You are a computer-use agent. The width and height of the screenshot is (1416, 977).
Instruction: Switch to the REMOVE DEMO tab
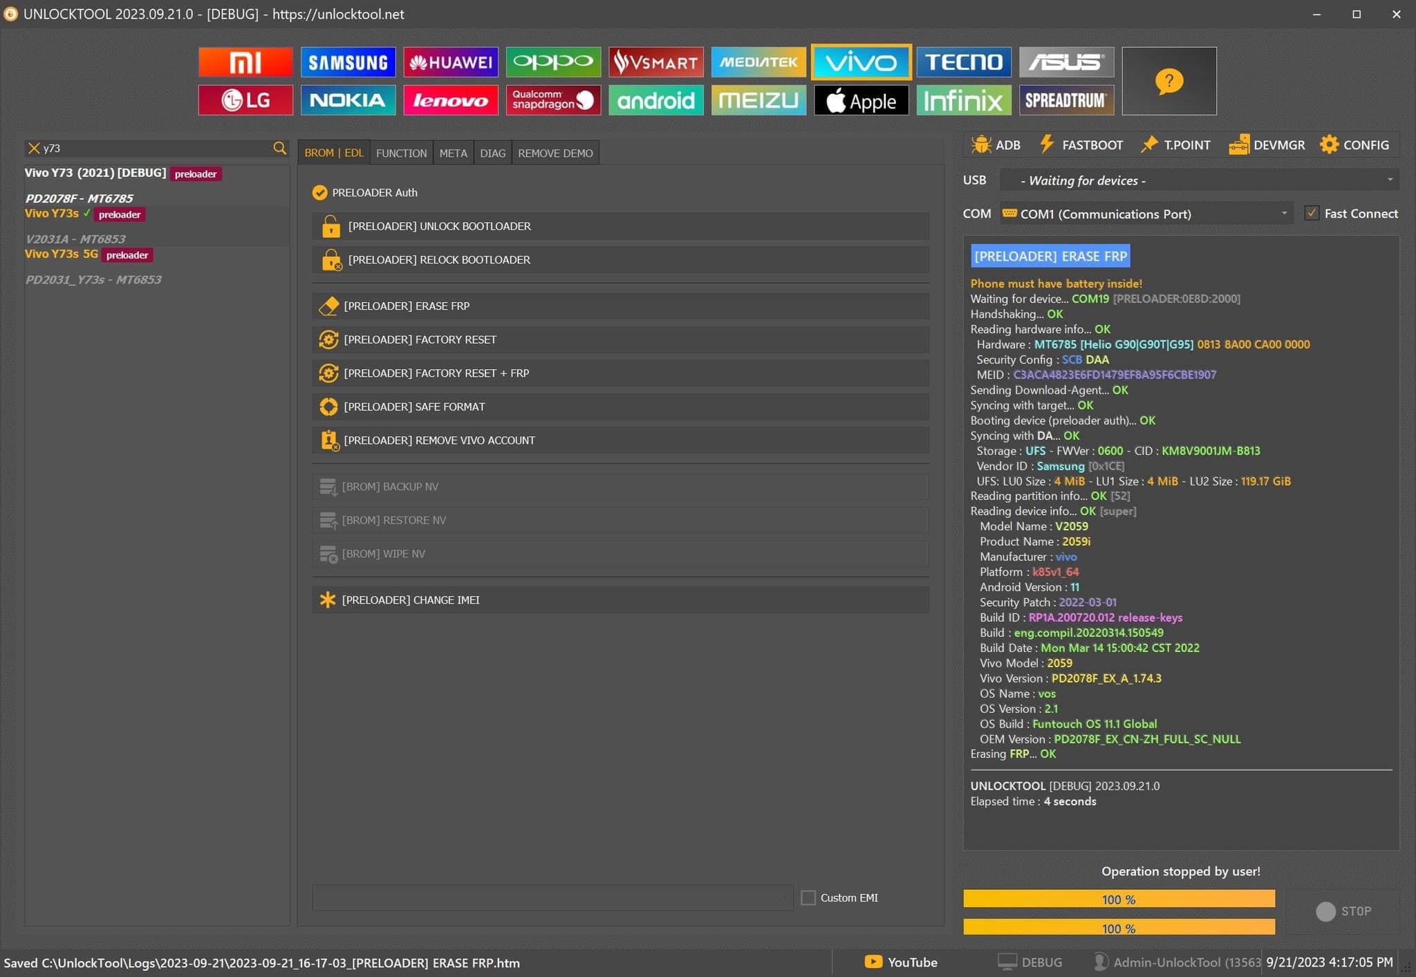pos(555,153)
